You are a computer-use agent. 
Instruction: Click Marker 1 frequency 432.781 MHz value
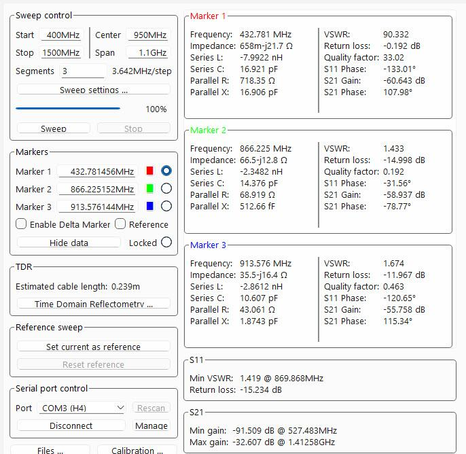pyautogui.click(x=266, y=35)
